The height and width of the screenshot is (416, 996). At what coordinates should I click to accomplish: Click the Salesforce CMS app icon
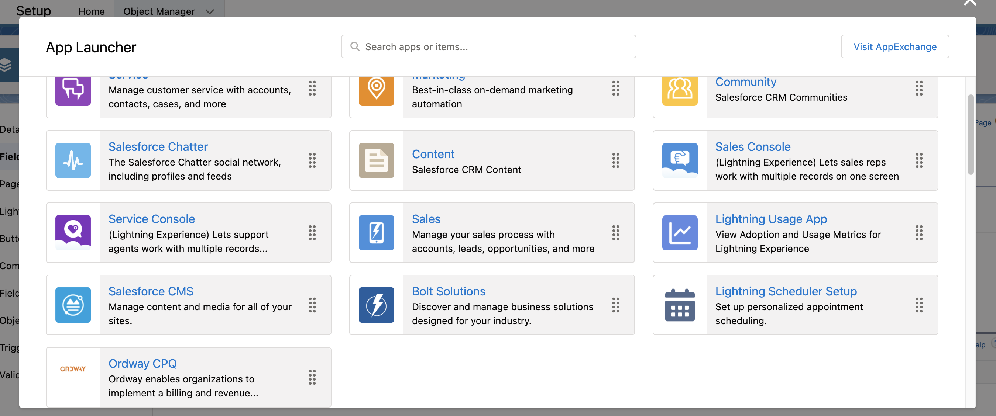tap(73, 305)
